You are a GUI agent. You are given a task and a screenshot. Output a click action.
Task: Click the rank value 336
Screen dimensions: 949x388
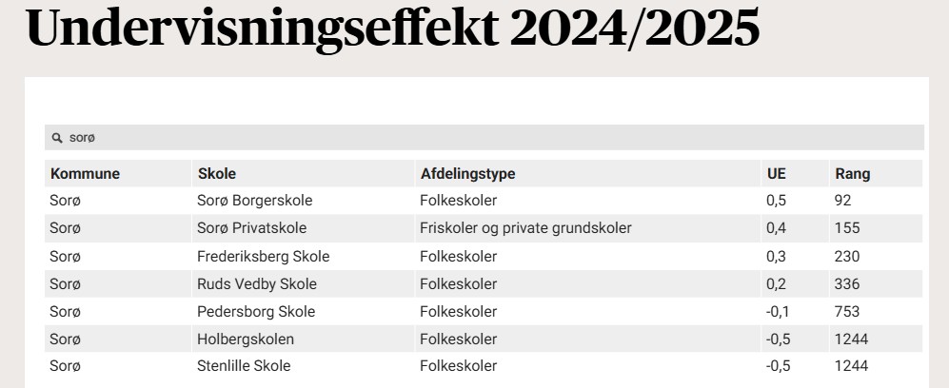846,283
